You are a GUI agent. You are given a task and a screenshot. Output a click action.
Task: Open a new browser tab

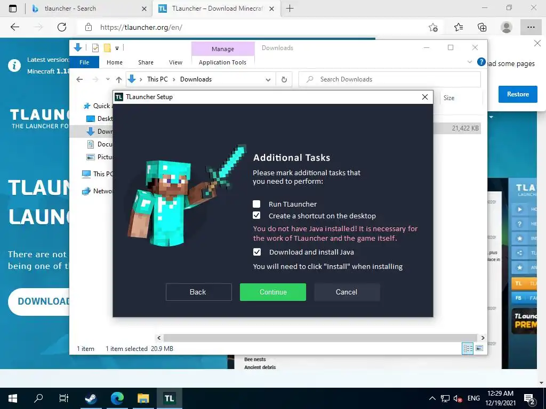point(290,9)
